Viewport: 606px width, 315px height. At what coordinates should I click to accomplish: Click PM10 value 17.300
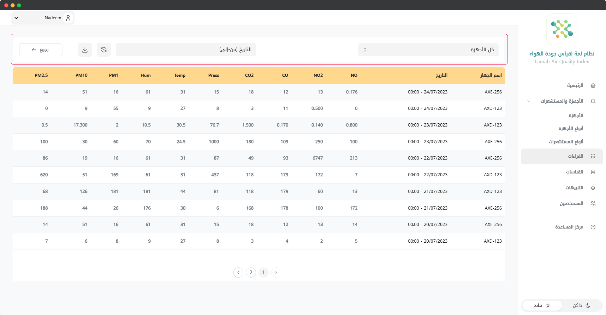point(80,125)
